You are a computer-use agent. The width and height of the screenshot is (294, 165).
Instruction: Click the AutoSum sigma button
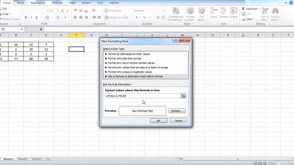pos(249,9)
